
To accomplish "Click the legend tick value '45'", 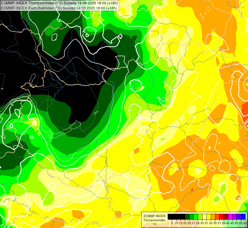I will click(x=232, y=223).
